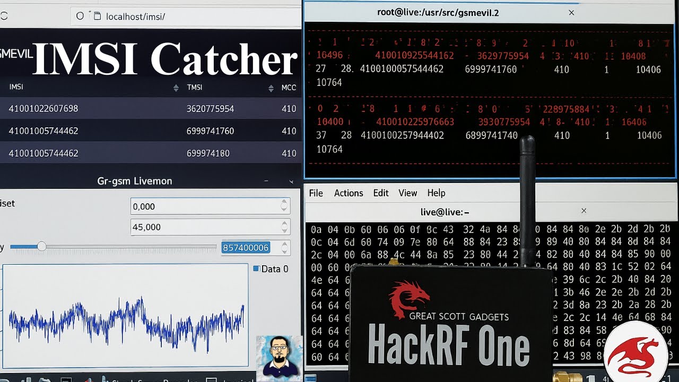Select the MCC column header

coord(289,88)
